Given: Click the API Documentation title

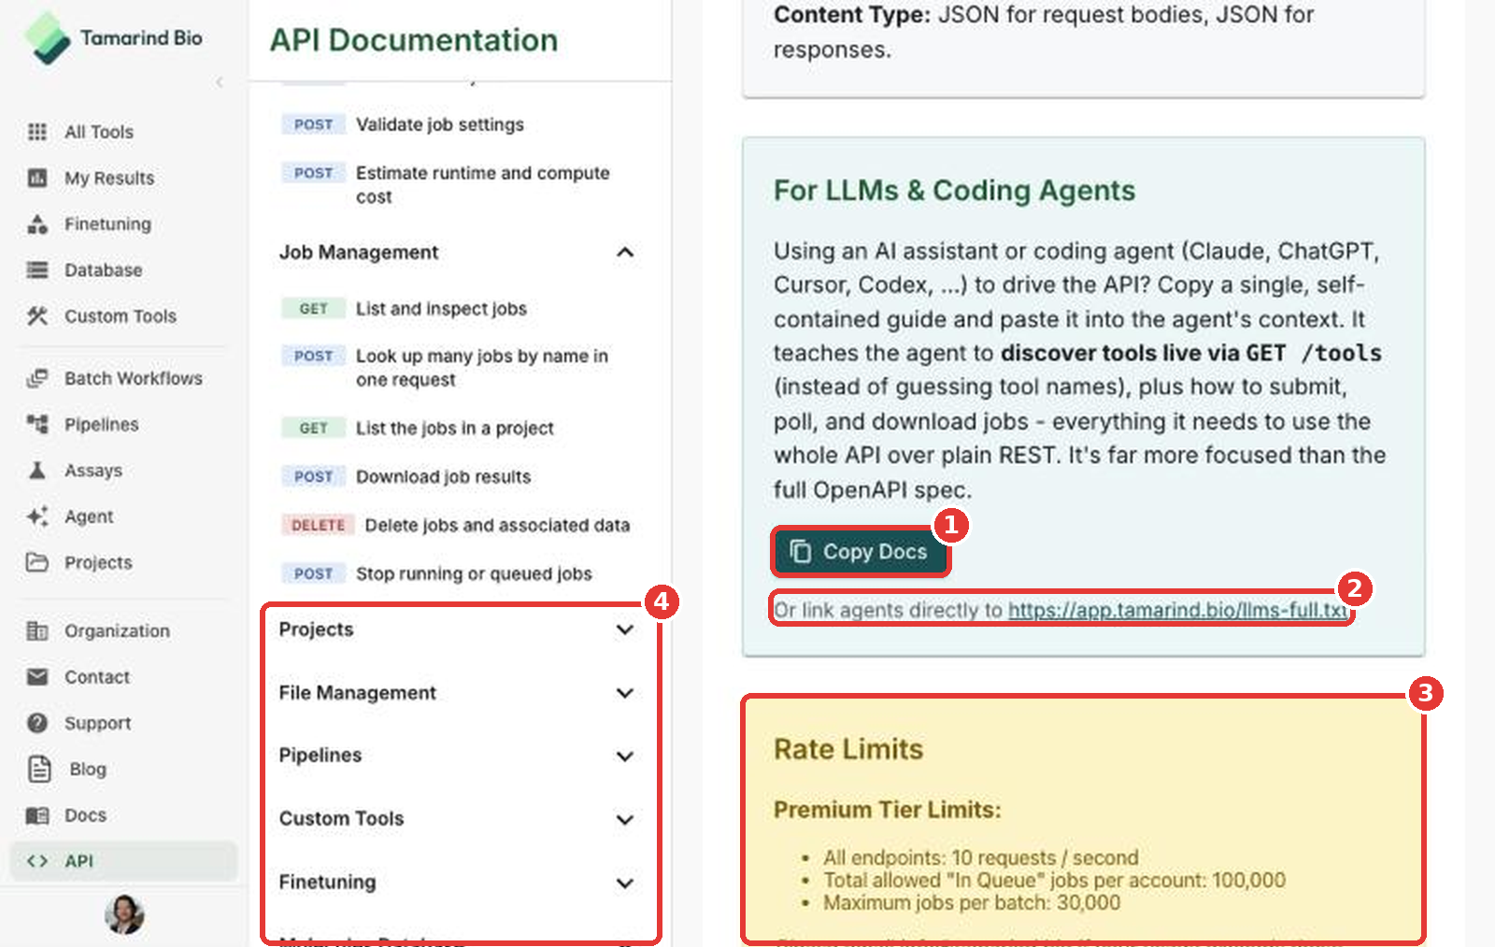Looking at the screenshot, I should 414,40.
